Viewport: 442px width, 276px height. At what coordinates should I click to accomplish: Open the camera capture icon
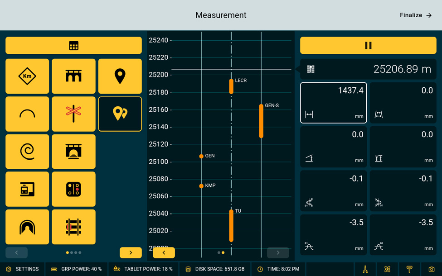point(432,269)
